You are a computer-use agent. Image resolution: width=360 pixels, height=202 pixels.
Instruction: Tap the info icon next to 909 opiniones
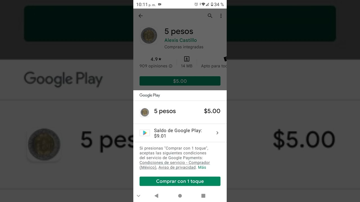point(170,66)
